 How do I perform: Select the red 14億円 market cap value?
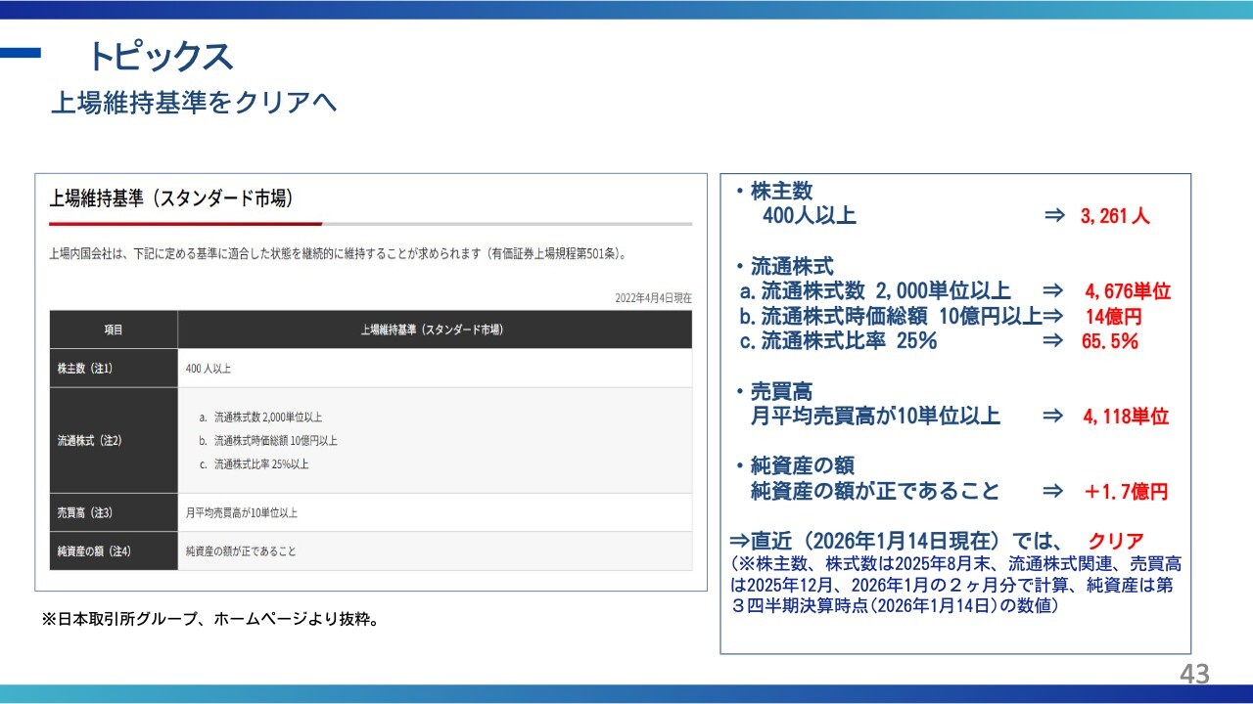point(1113,317)
